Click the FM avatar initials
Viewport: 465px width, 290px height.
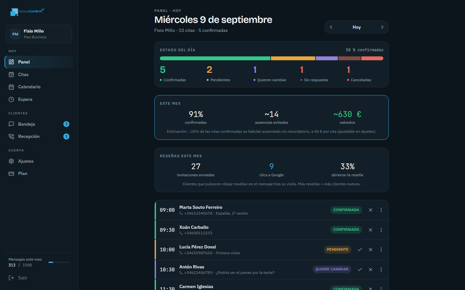click(x=15, y=34)
